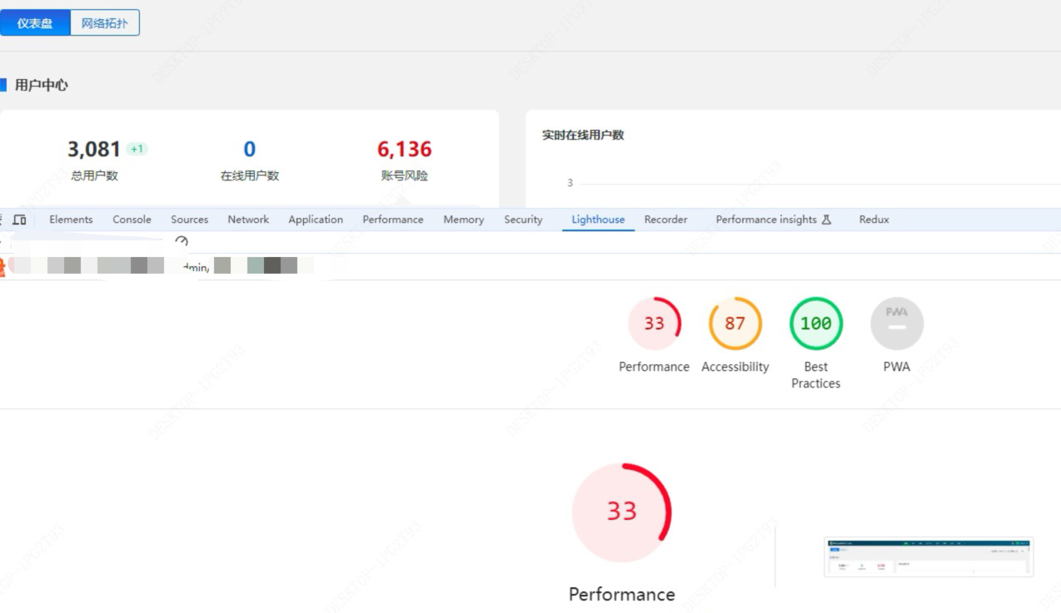Open the page screenshot thumbnail in the report
The height and width of the screenshot is (613, 1061).
pyautogui.click(x=929, y=556)
